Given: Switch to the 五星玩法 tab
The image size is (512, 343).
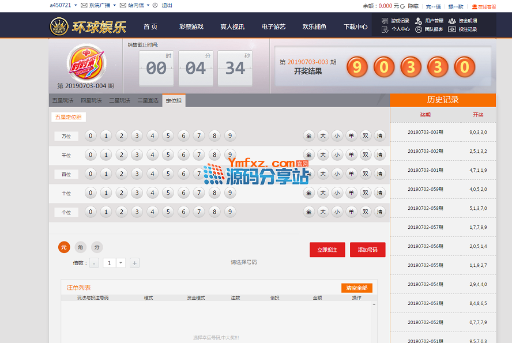Looking at the screenshot, I should tap(63, 100).
